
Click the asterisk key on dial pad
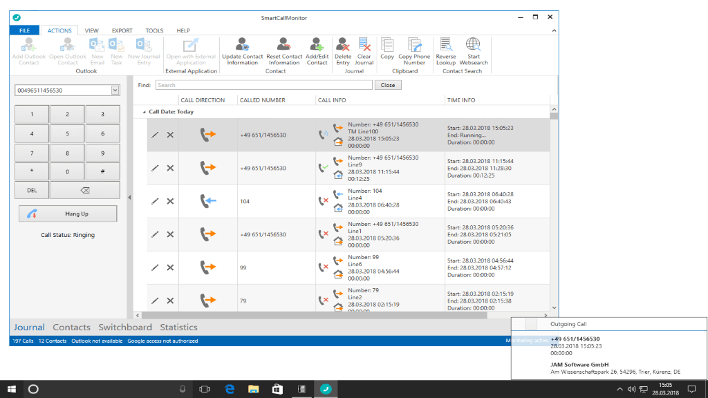[x=32, y=171]
